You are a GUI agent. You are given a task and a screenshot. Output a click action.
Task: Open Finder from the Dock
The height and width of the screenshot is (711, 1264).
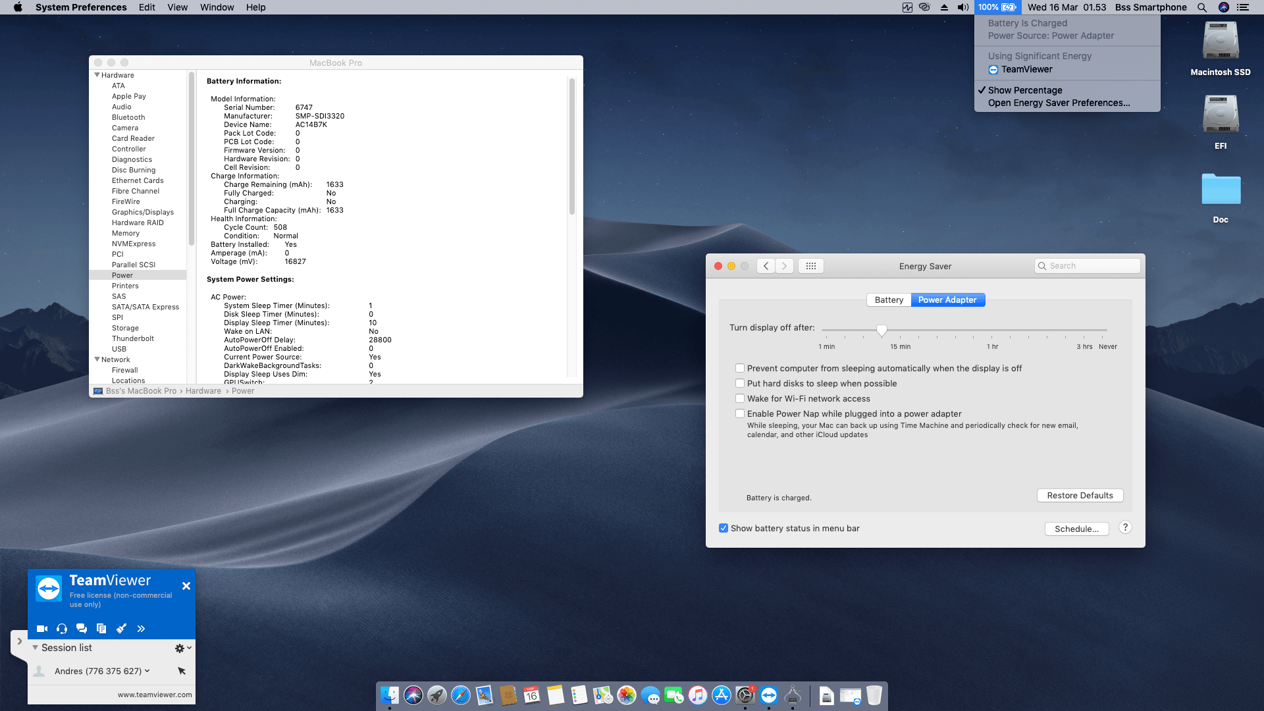pyautogui.click(x=390, y=695)
